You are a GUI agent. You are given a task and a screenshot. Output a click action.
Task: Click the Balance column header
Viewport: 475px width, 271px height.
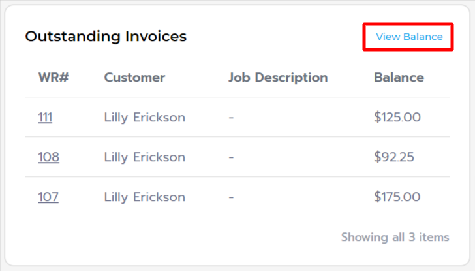[399, 78]
